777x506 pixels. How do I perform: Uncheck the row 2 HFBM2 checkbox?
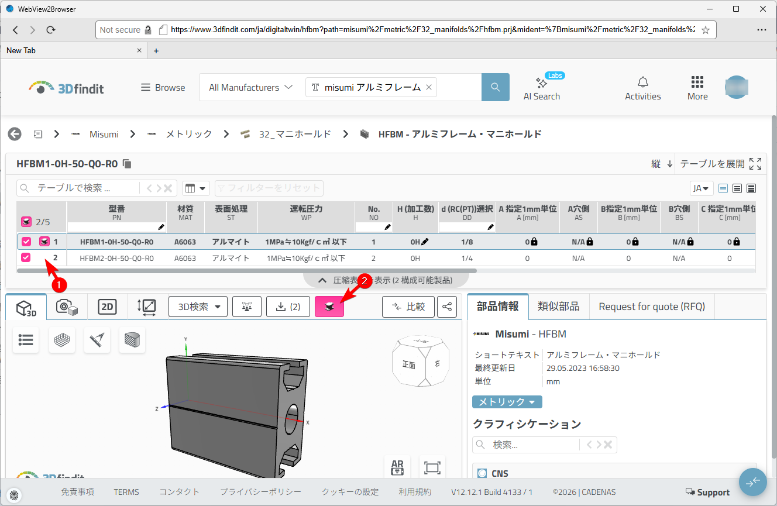tap(26, 257)
